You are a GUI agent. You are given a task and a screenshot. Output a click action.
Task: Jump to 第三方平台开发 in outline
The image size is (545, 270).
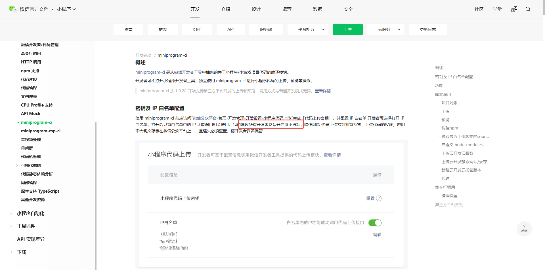[x=449, y=205]
